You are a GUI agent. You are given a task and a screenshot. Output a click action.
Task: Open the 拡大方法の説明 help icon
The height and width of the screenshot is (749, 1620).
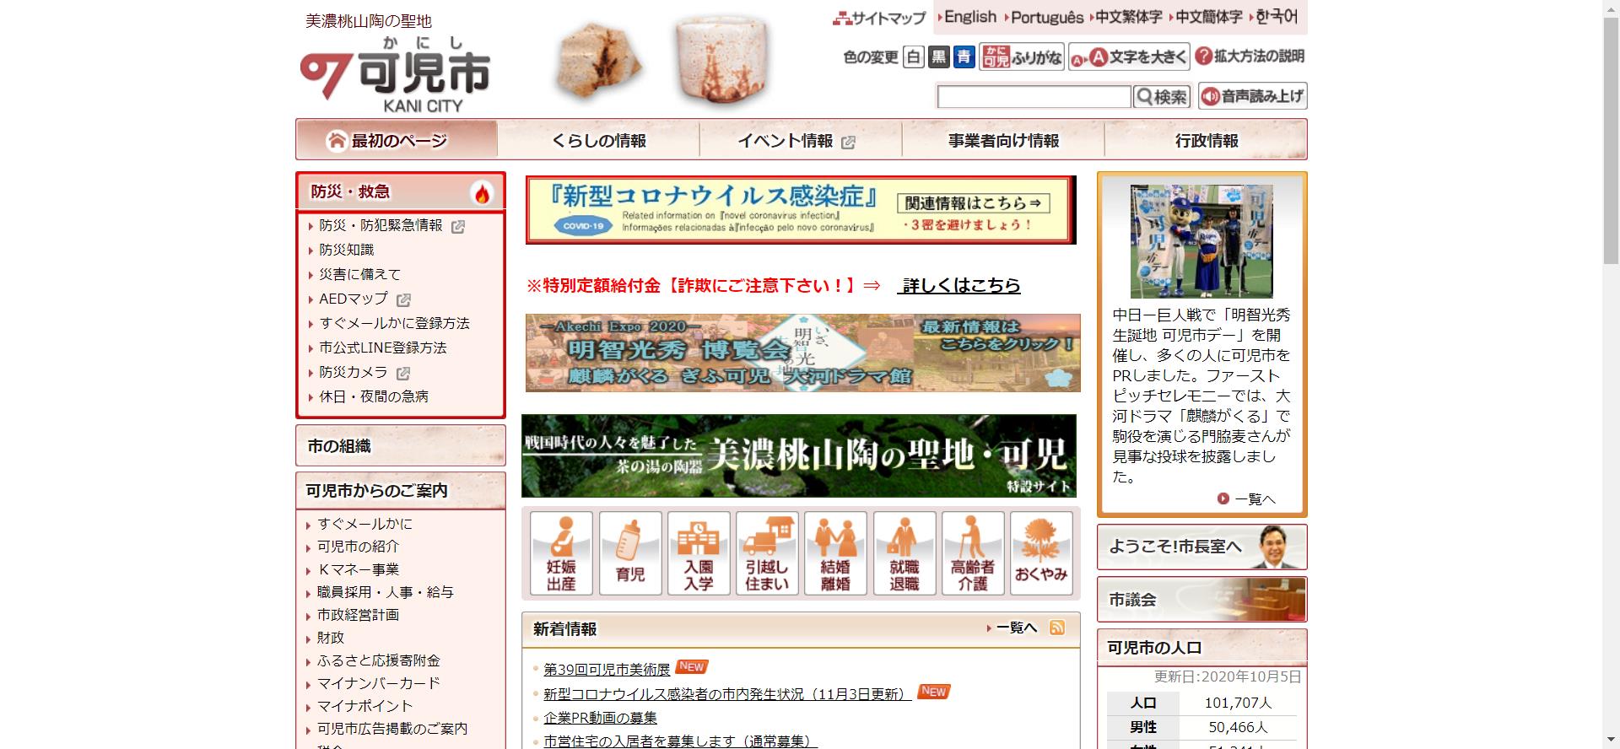(x=1250, y=57)
